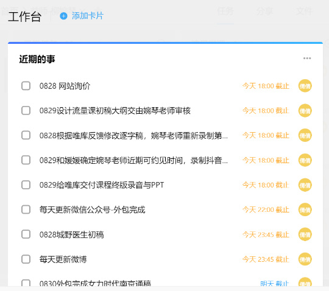Click 今天 22:00 截止 due date label
Viewport: 329px width, 291px height.
coord(266,209)
